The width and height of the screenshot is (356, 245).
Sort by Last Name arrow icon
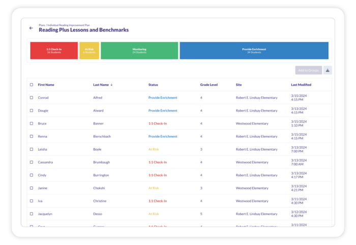point(111,85)
